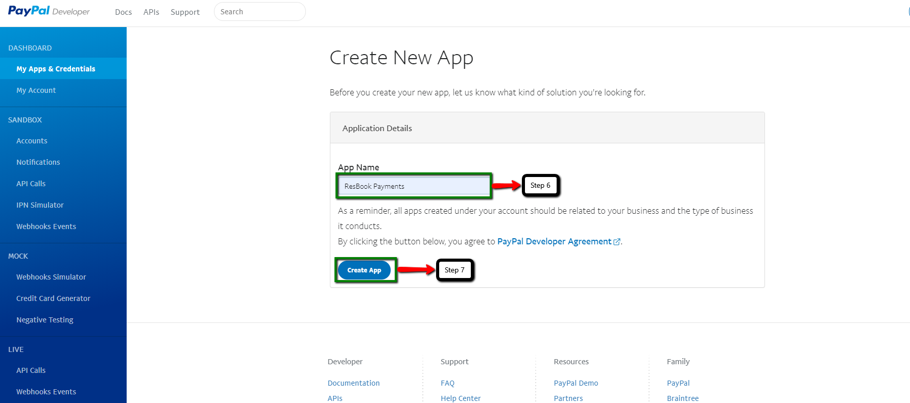Click the Create New App heading

[401, 58]
